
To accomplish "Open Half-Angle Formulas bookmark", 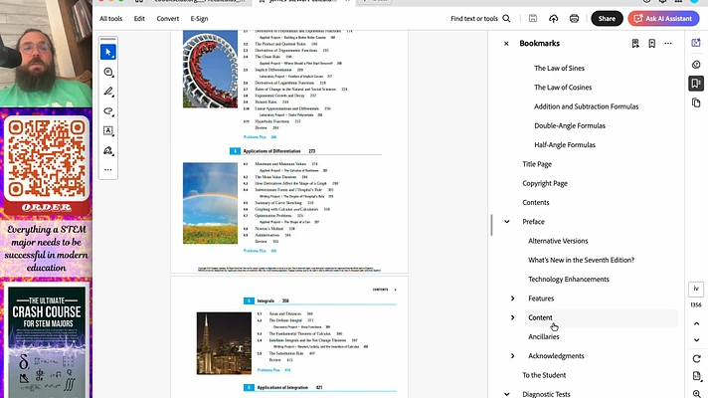I will (565, 145).
